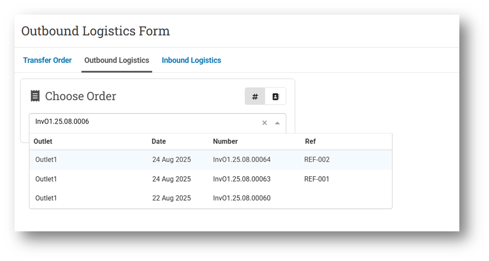
Task: Pick order InvO1.25.08.00060
Action: point(242,198)
